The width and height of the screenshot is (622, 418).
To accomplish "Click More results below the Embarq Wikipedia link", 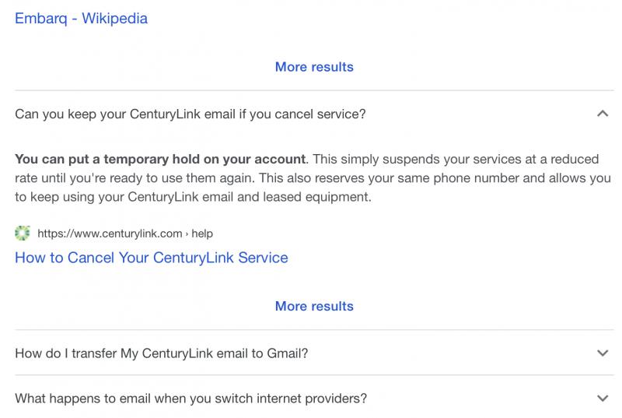I will point(314,67).
